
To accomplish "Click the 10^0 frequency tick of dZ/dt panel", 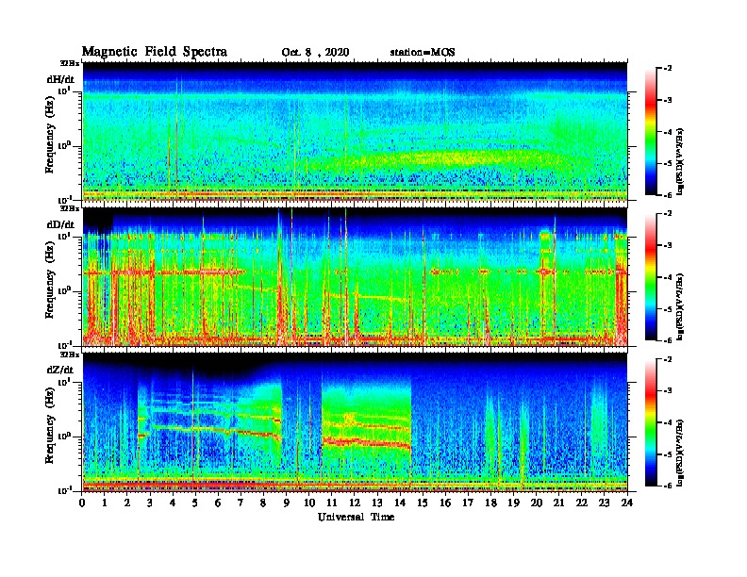I will point(63,435).
